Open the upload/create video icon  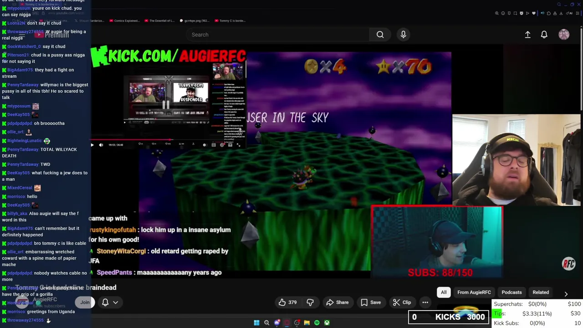(x=527, y=35)
